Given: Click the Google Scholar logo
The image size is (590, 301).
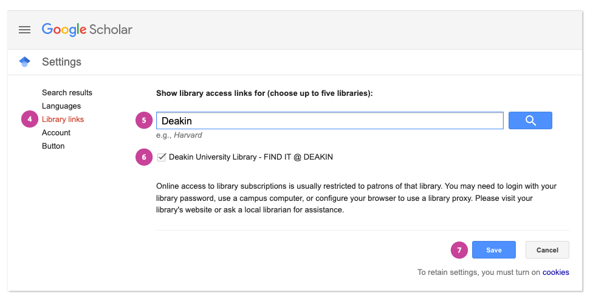Looking at the screenshot, I should [87, 30].
